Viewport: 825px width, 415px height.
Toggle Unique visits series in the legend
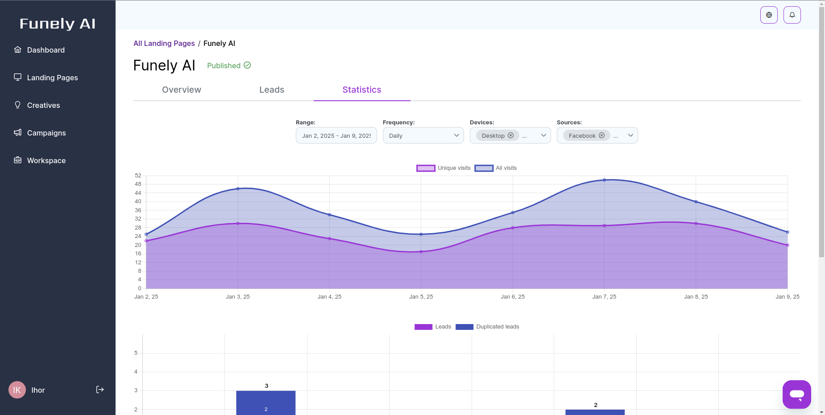click(x=444, y=168)
